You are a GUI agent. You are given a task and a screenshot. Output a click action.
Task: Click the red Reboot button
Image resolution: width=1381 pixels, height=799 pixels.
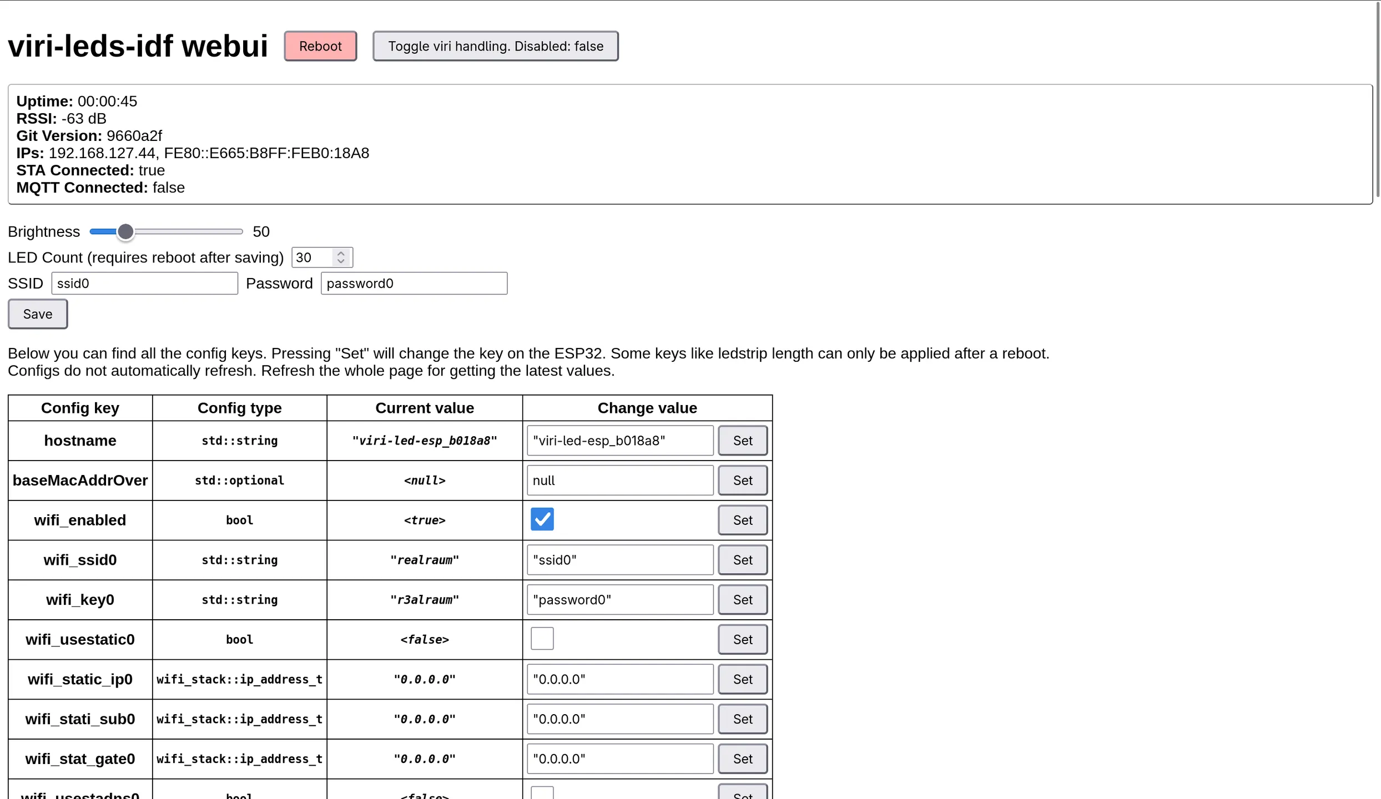(x=320, y=46)
